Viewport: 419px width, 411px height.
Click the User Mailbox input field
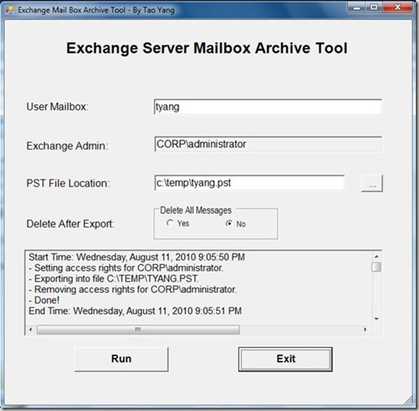(268, 107)
